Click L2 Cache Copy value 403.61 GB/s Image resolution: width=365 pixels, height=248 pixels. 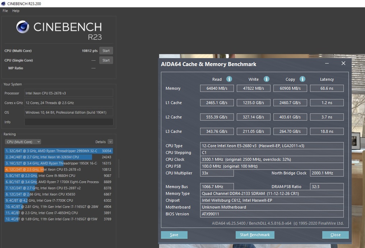pyautogui.click(x=290, y=117)
